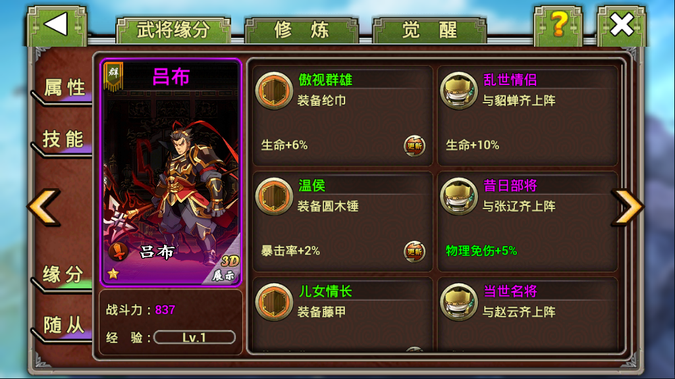Image resolution: width=675 pixels, height=379 pixels.
Task: Select the 属性 side tab
Action: point(64,88)
